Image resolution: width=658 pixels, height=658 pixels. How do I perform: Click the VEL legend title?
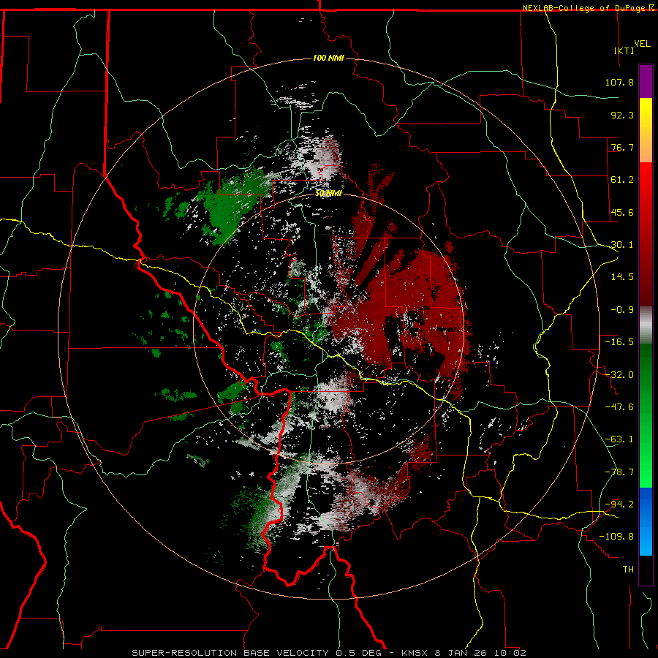pyautogui.click(x=642, y=43)
